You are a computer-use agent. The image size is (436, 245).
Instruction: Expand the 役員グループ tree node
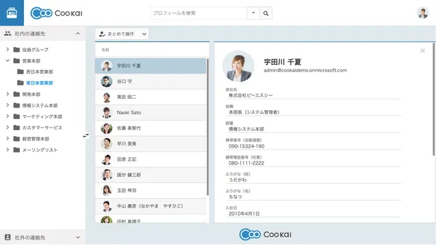click(x=7, y=50)
